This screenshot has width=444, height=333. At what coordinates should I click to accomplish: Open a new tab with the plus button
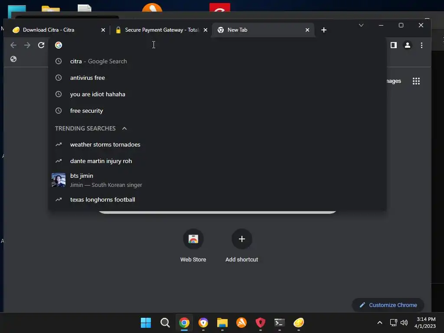click(x=323, y=30)
